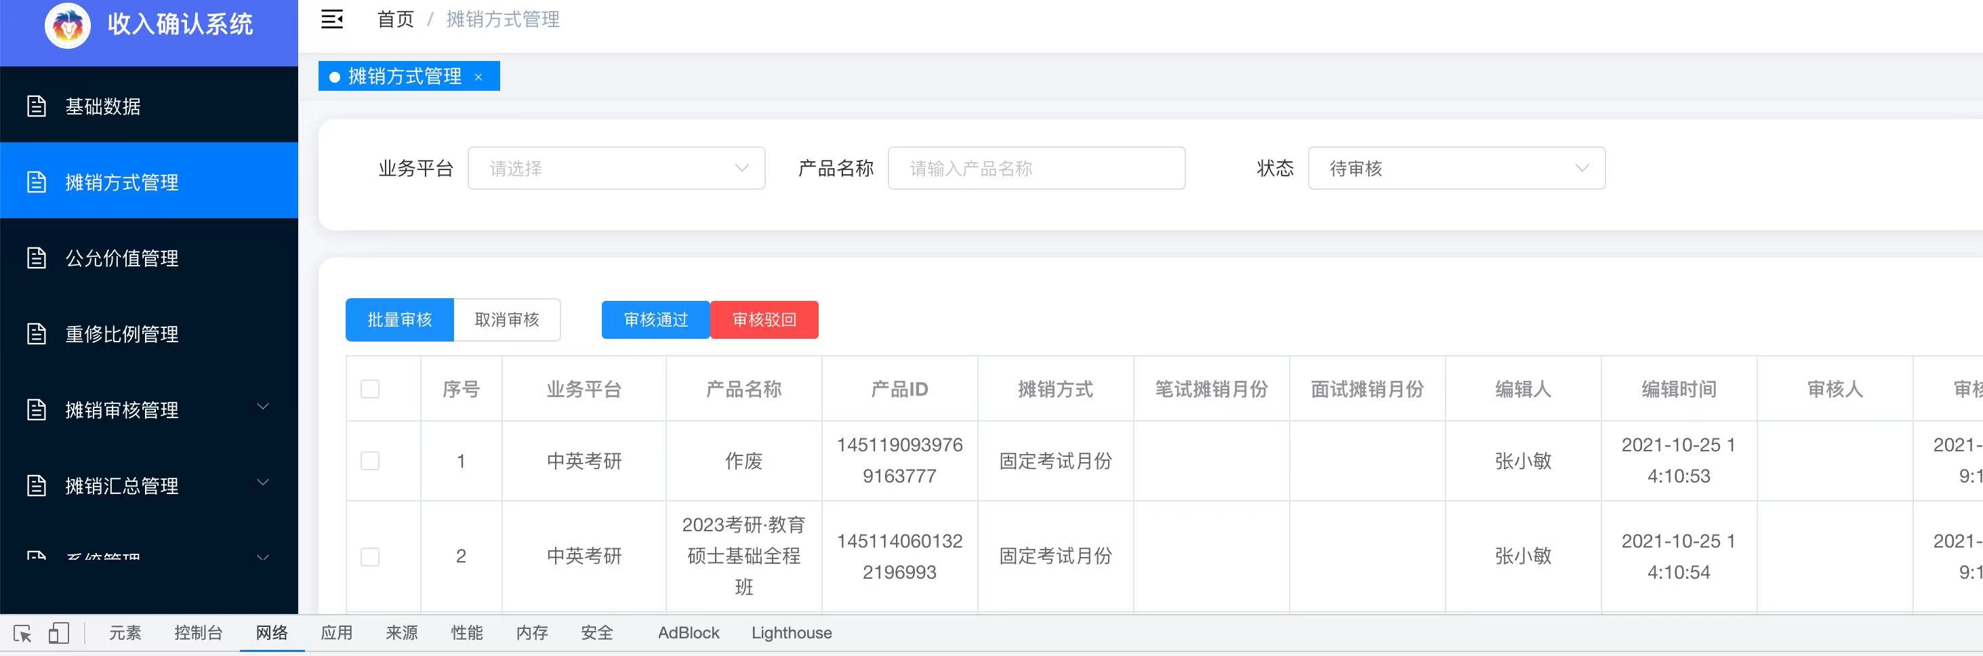Image resolution: width=1983 pixels, height=656 pixels.
Task: Switch to DevTools 内存 tab
Action: pyautogui.click(x=532, y=633)
